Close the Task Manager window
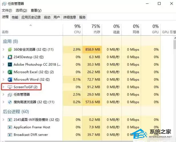This screenshot has height=142, width=176. click(171, 4)
